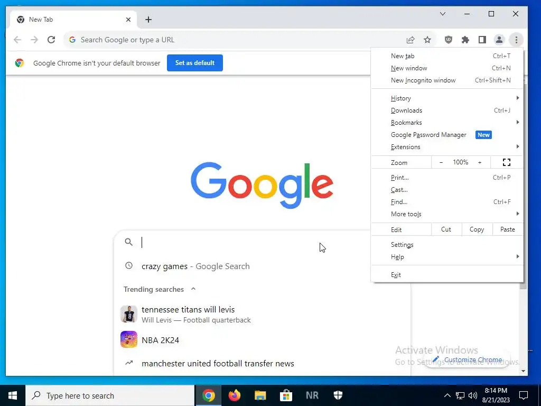Expand the More tools submenu
Viewport: 541px width, 406px height.
[447, 214]
